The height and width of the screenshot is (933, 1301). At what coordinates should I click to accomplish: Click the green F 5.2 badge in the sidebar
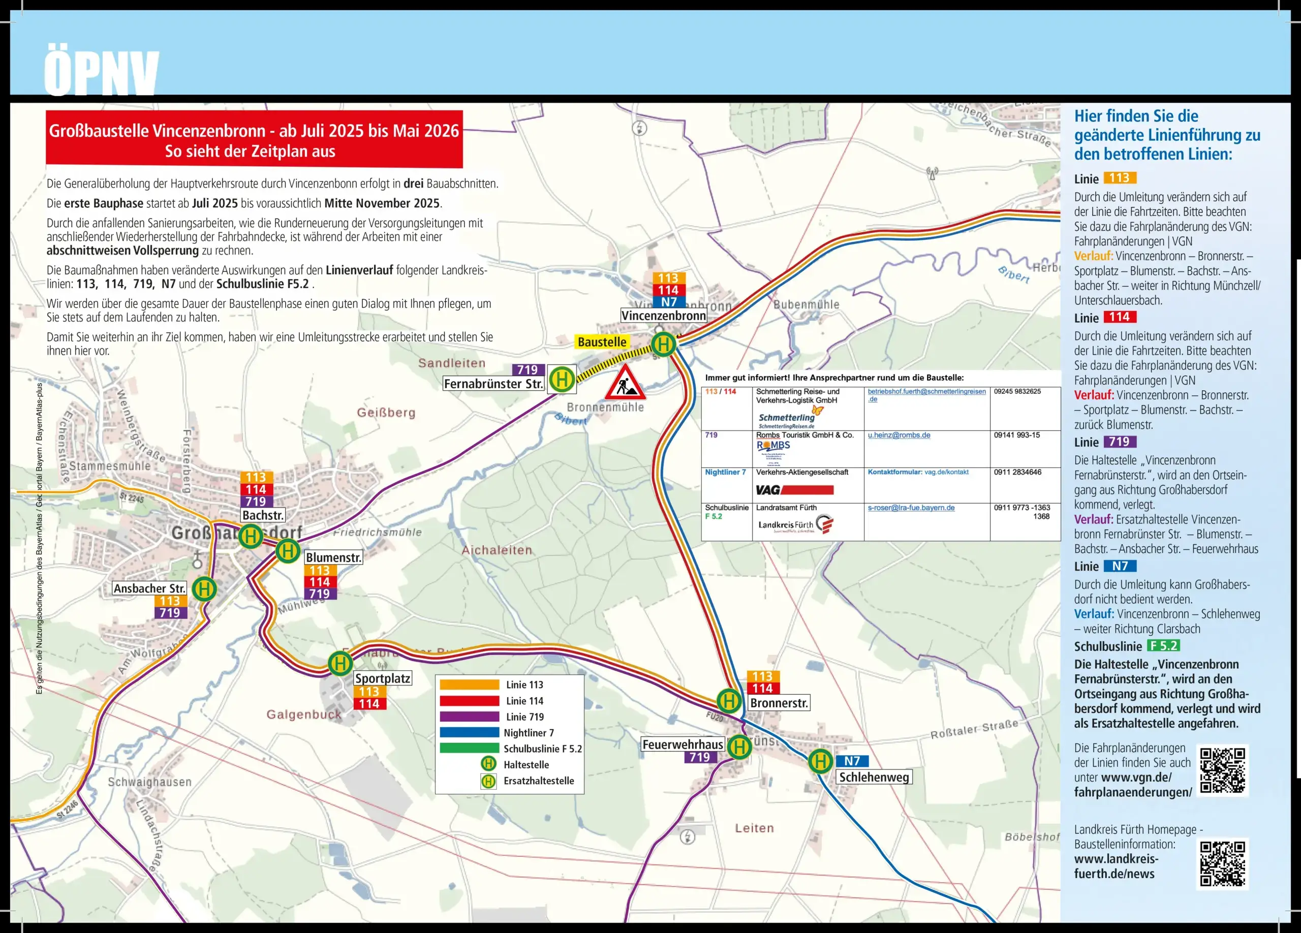pyautogui.click(x=1163, y=646)
